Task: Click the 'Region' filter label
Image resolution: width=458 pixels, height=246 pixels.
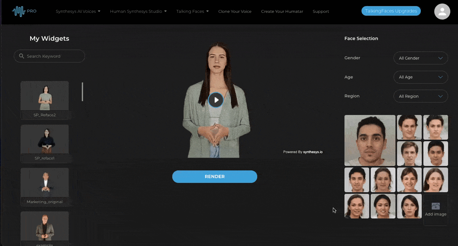Action: tap(352, 96)
